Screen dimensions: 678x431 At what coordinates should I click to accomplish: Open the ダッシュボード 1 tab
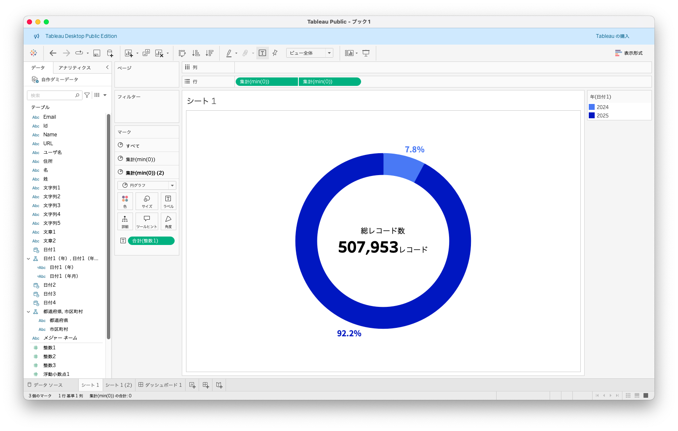[x=160, y=385]
